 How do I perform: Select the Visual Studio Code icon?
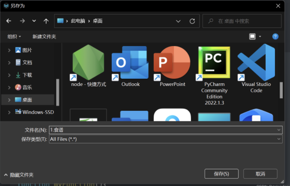click(256, 62)
